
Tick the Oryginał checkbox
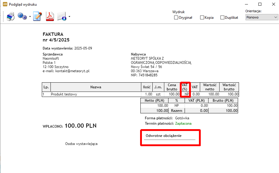point(176,18)
